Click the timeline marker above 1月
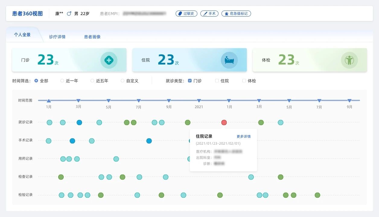The image size is (379, 217). [x=49, y=100]
